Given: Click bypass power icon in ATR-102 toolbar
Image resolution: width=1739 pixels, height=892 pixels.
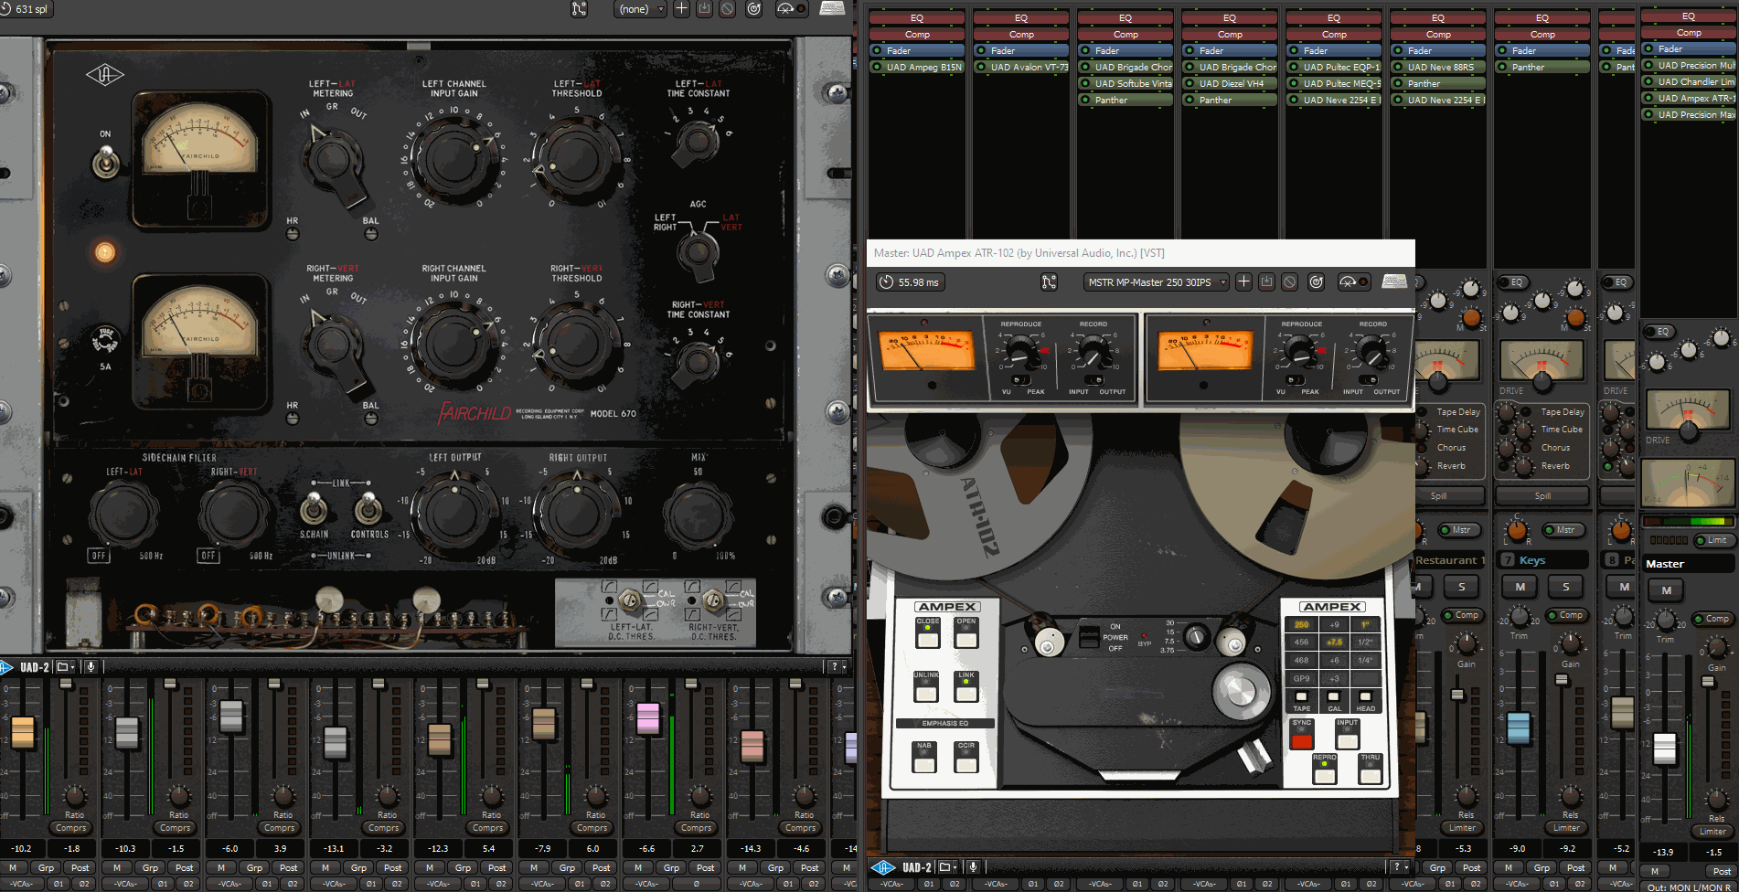Looking at the screenshot, I should click(x=1316, y=282).
